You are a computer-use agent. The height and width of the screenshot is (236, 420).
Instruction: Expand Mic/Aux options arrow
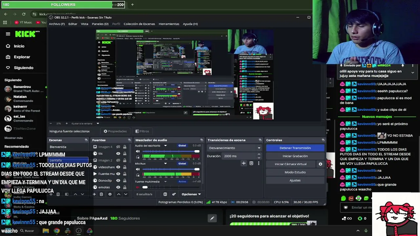tap(165, 164)
